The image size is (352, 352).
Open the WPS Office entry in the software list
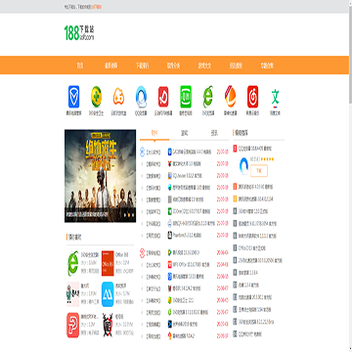[x=192, y=264]
